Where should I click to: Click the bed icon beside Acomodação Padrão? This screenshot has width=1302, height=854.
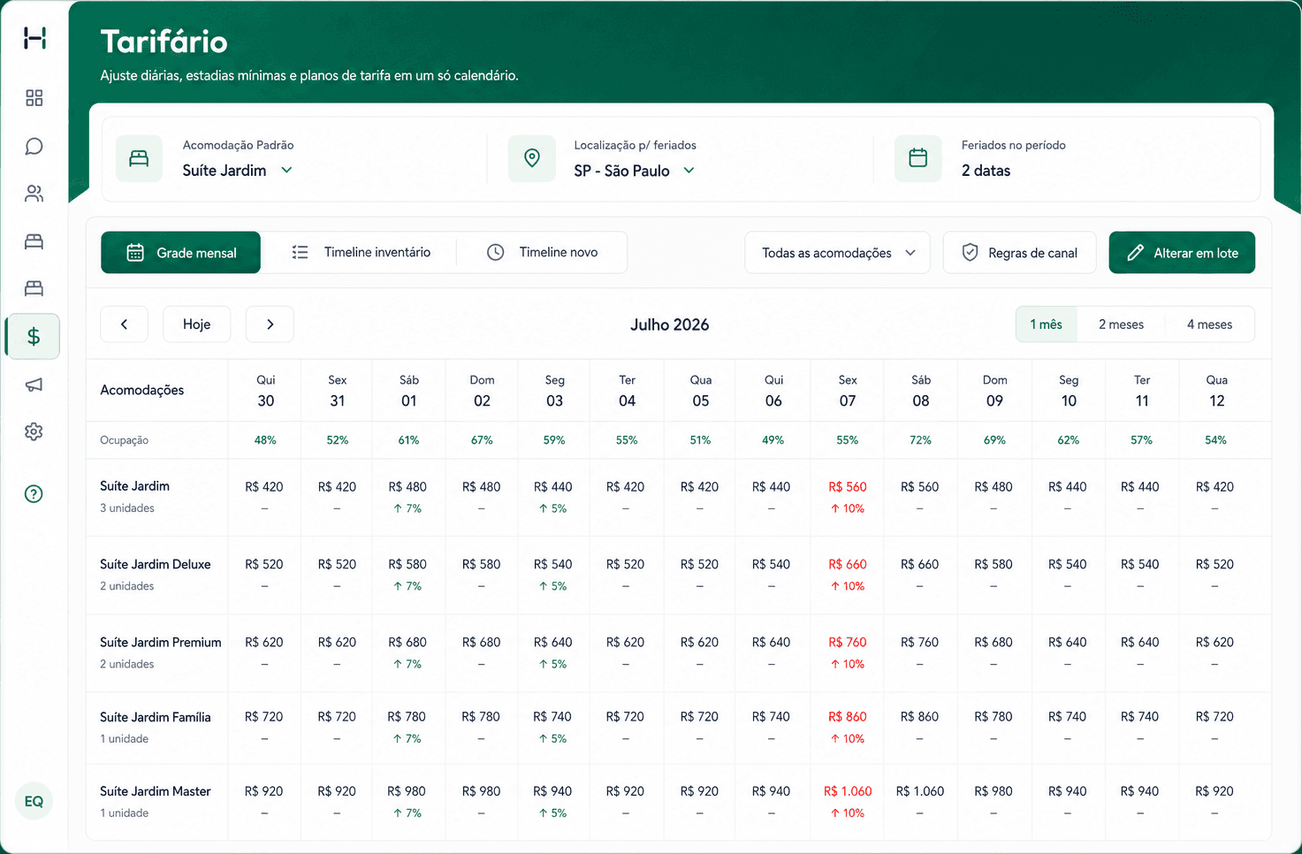[x=139, y=158]
